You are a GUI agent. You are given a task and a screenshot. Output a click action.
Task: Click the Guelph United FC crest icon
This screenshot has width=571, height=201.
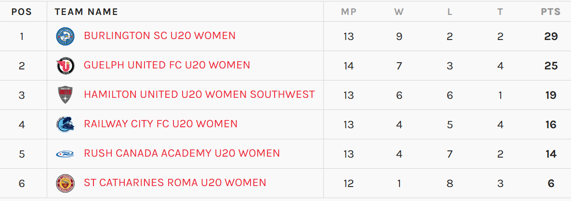click(65, 66)
